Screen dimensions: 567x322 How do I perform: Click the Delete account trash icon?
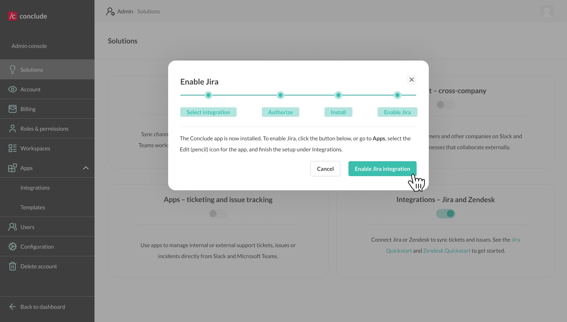[12, 266]
